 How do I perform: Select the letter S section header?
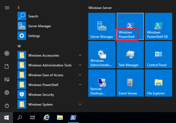(19, 8)
